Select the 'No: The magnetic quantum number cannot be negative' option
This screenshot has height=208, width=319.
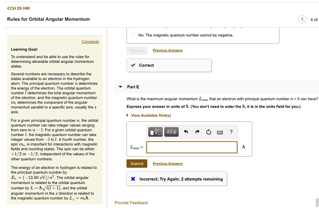click(x=134, y=35)
